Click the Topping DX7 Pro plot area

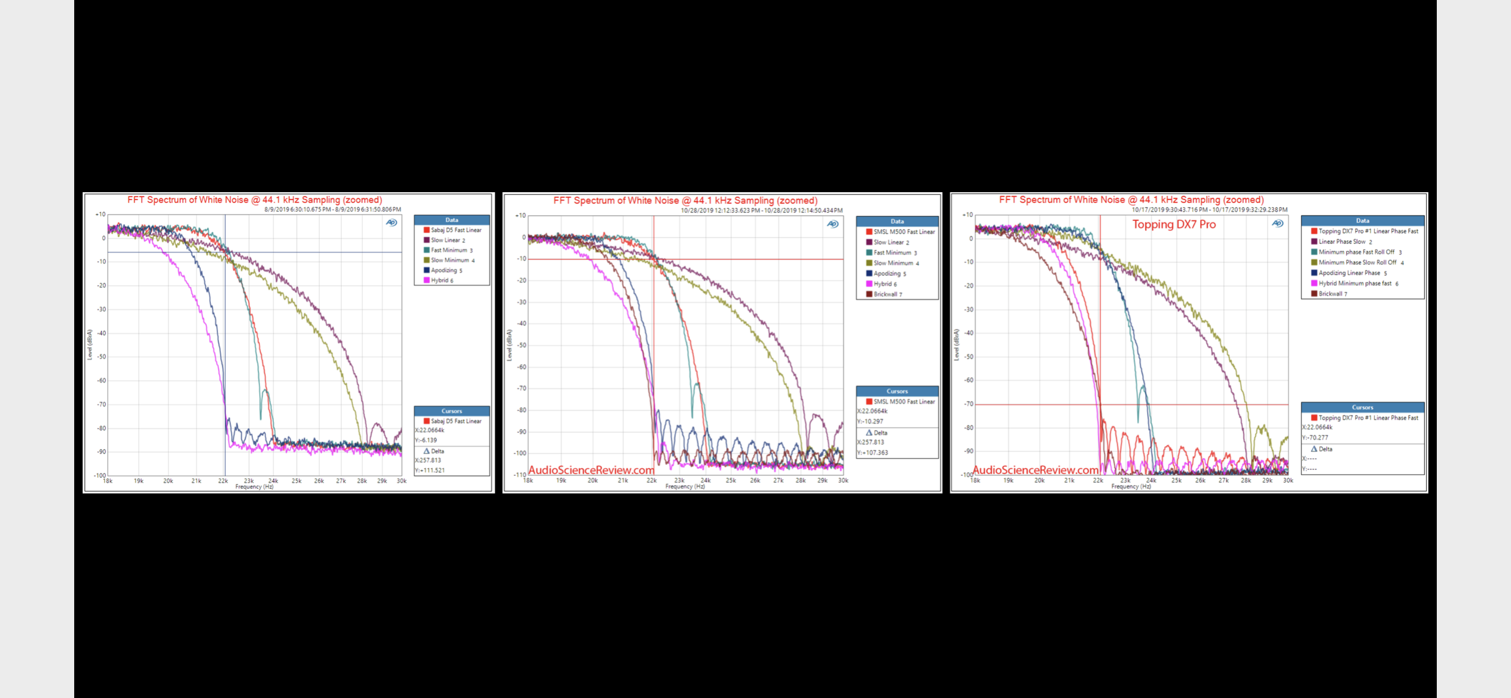[x=1132, y=345]
